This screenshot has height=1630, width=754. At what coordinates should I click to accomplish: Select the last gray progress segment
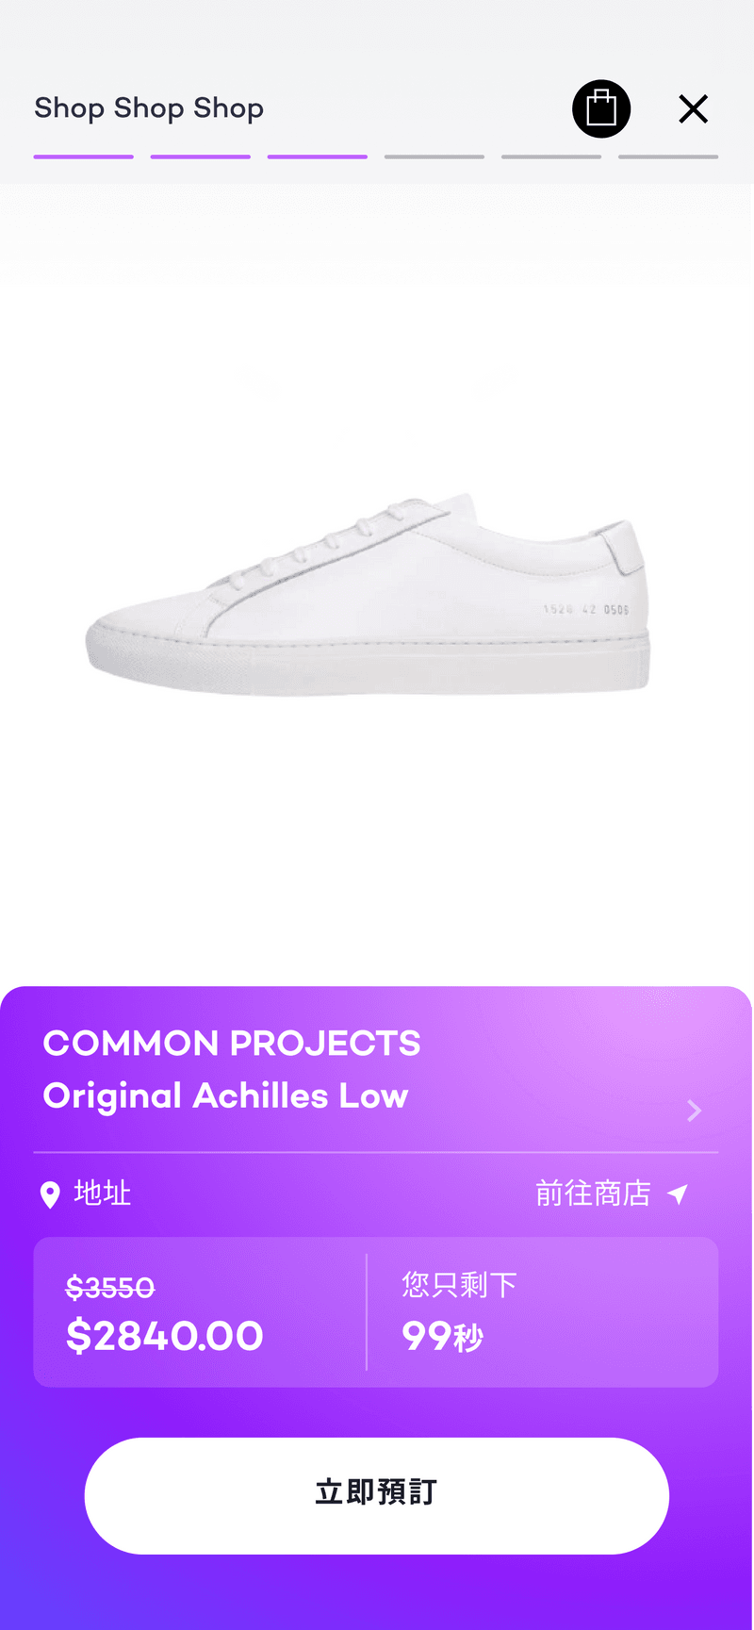pos(668,156)
